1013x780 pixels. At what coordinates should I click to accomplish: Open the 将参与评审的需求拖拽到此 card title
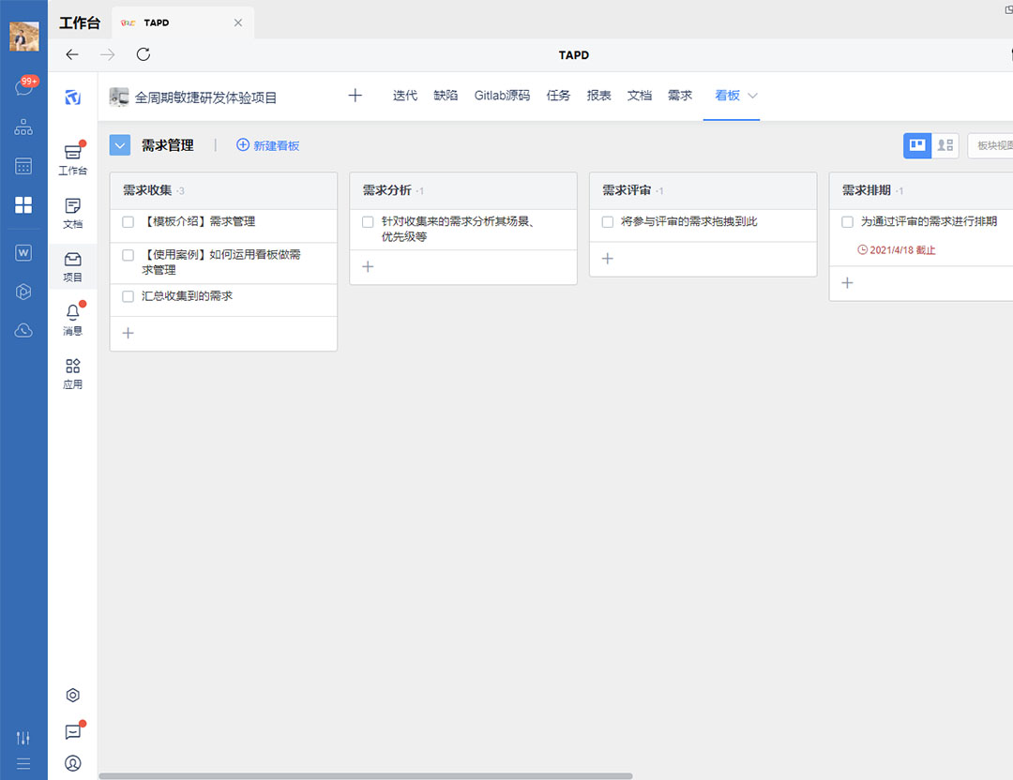point(688,221)
